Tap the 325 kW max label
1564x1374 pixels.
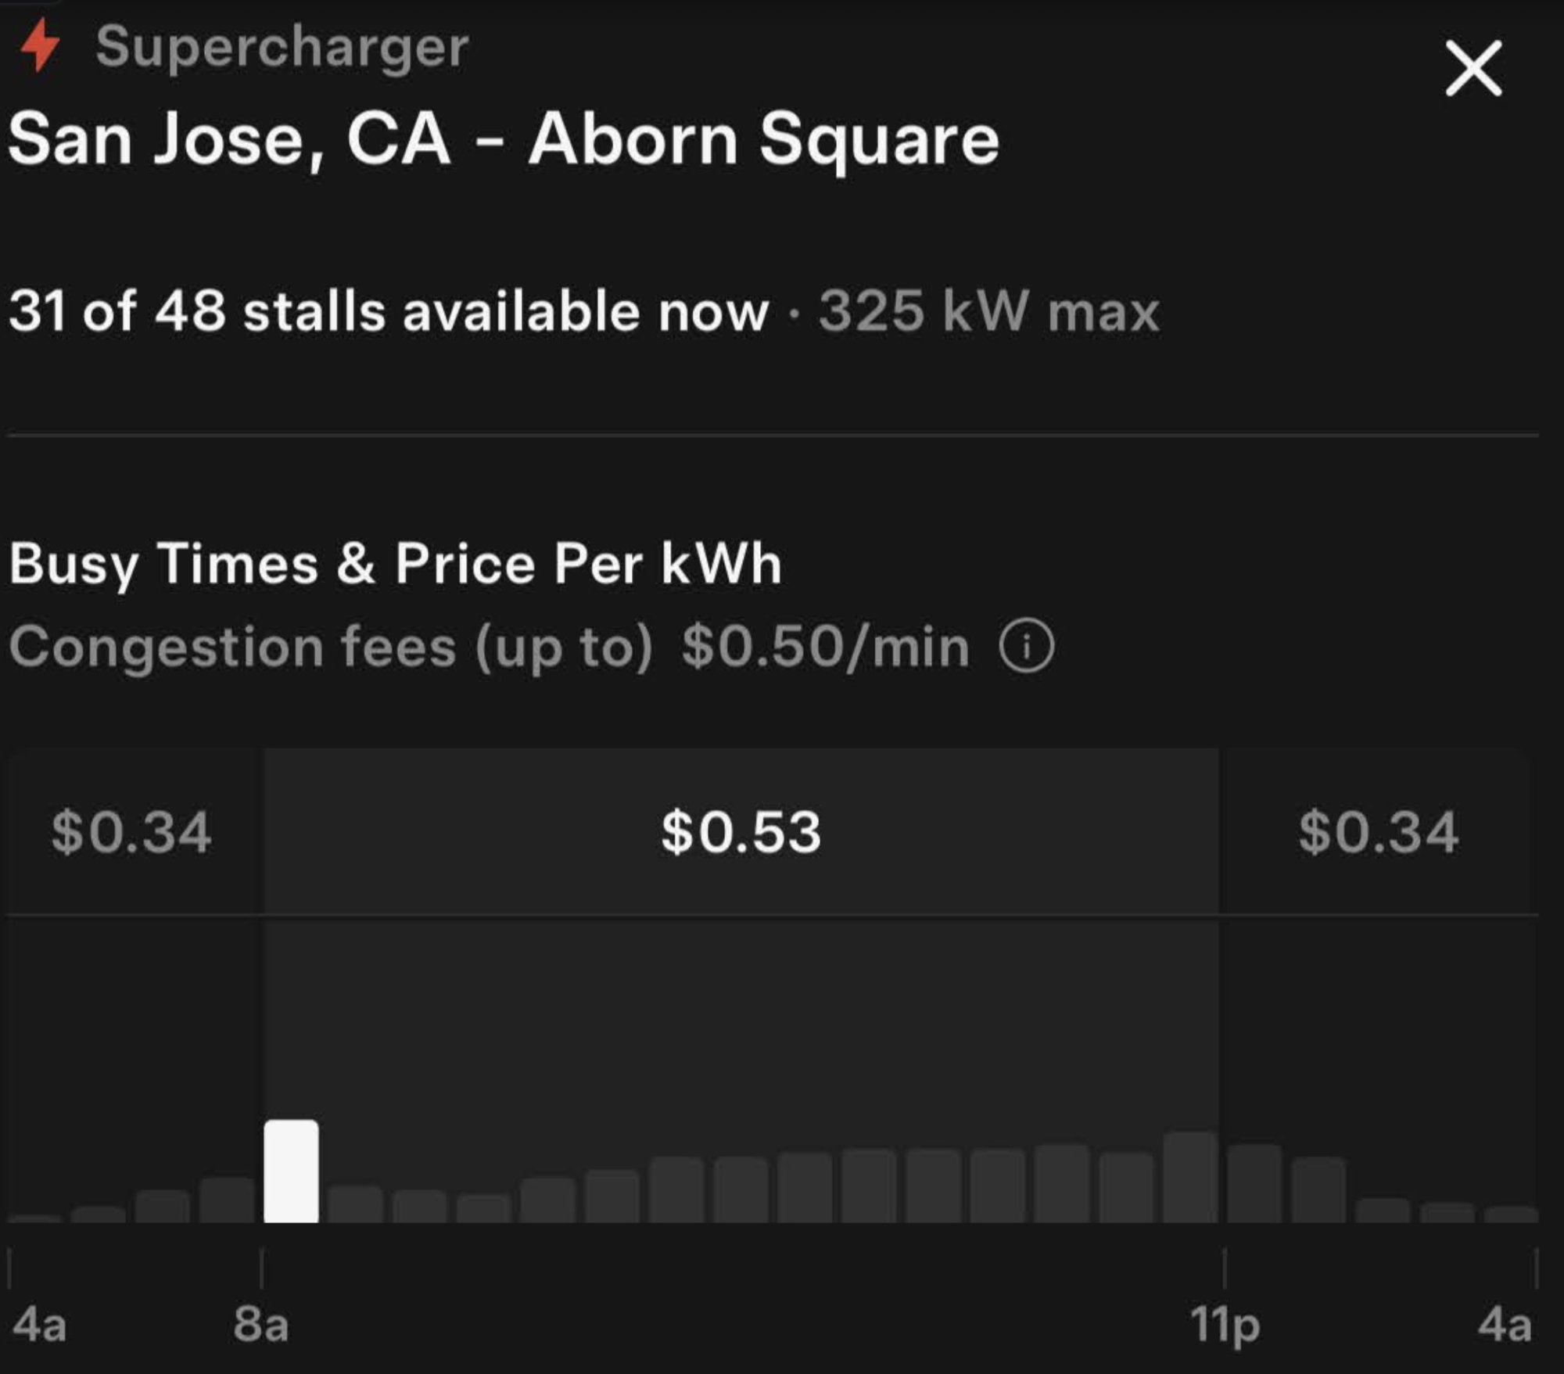[x=988, y=311]
